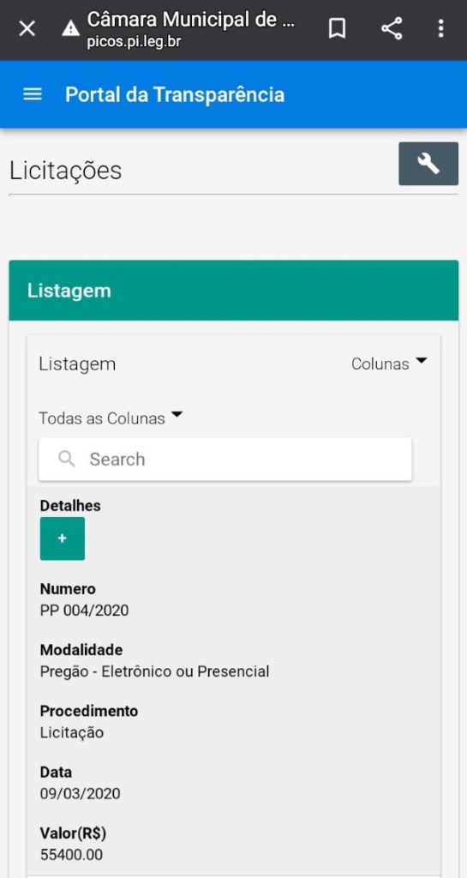Tap the 55400.00 valor entry

pos(71,855)
